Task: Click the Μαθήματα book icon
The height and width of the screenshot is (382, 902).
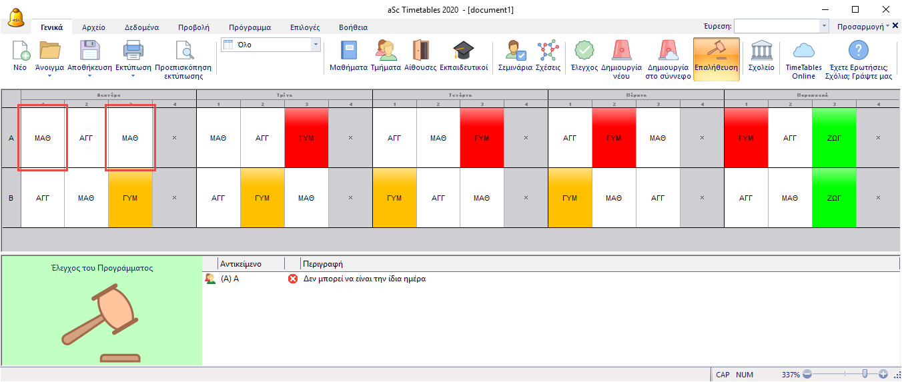Action: [x=349, y=57]
